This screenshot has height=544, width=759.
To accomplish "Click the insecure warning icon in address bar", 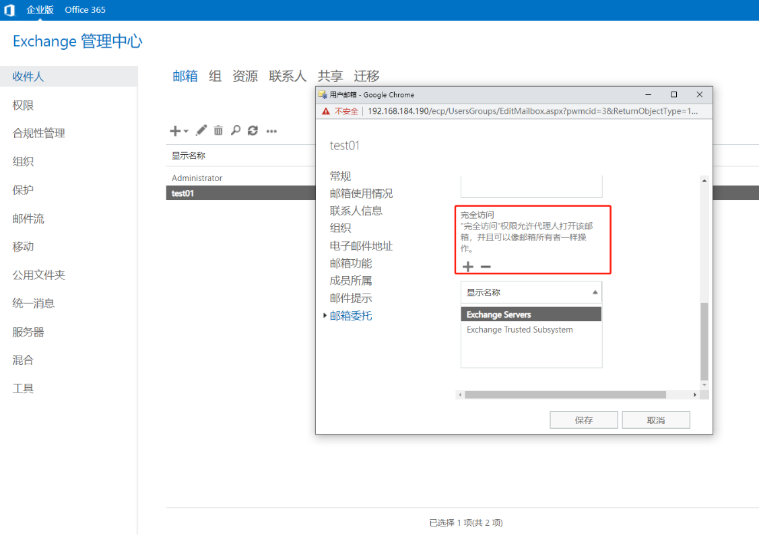I will (x=326, y=111).
